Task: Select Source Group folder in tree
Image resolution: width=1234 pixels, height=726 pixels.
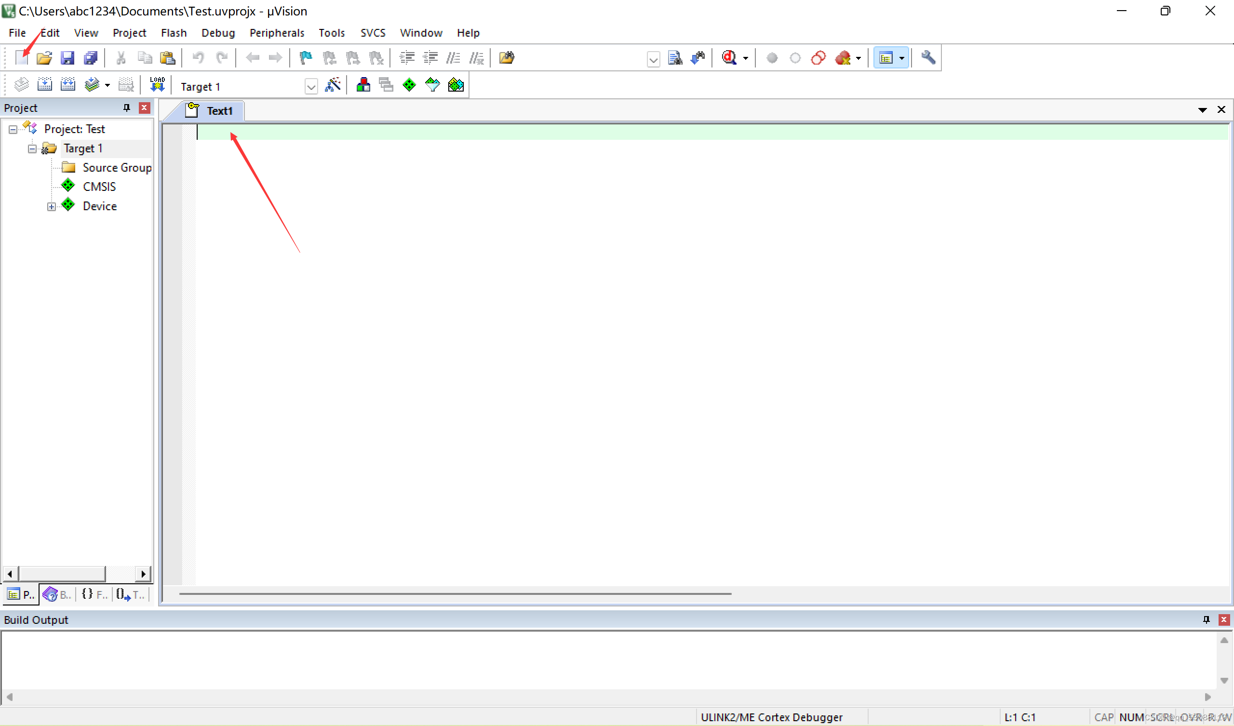Action: (x=117, y=168)
